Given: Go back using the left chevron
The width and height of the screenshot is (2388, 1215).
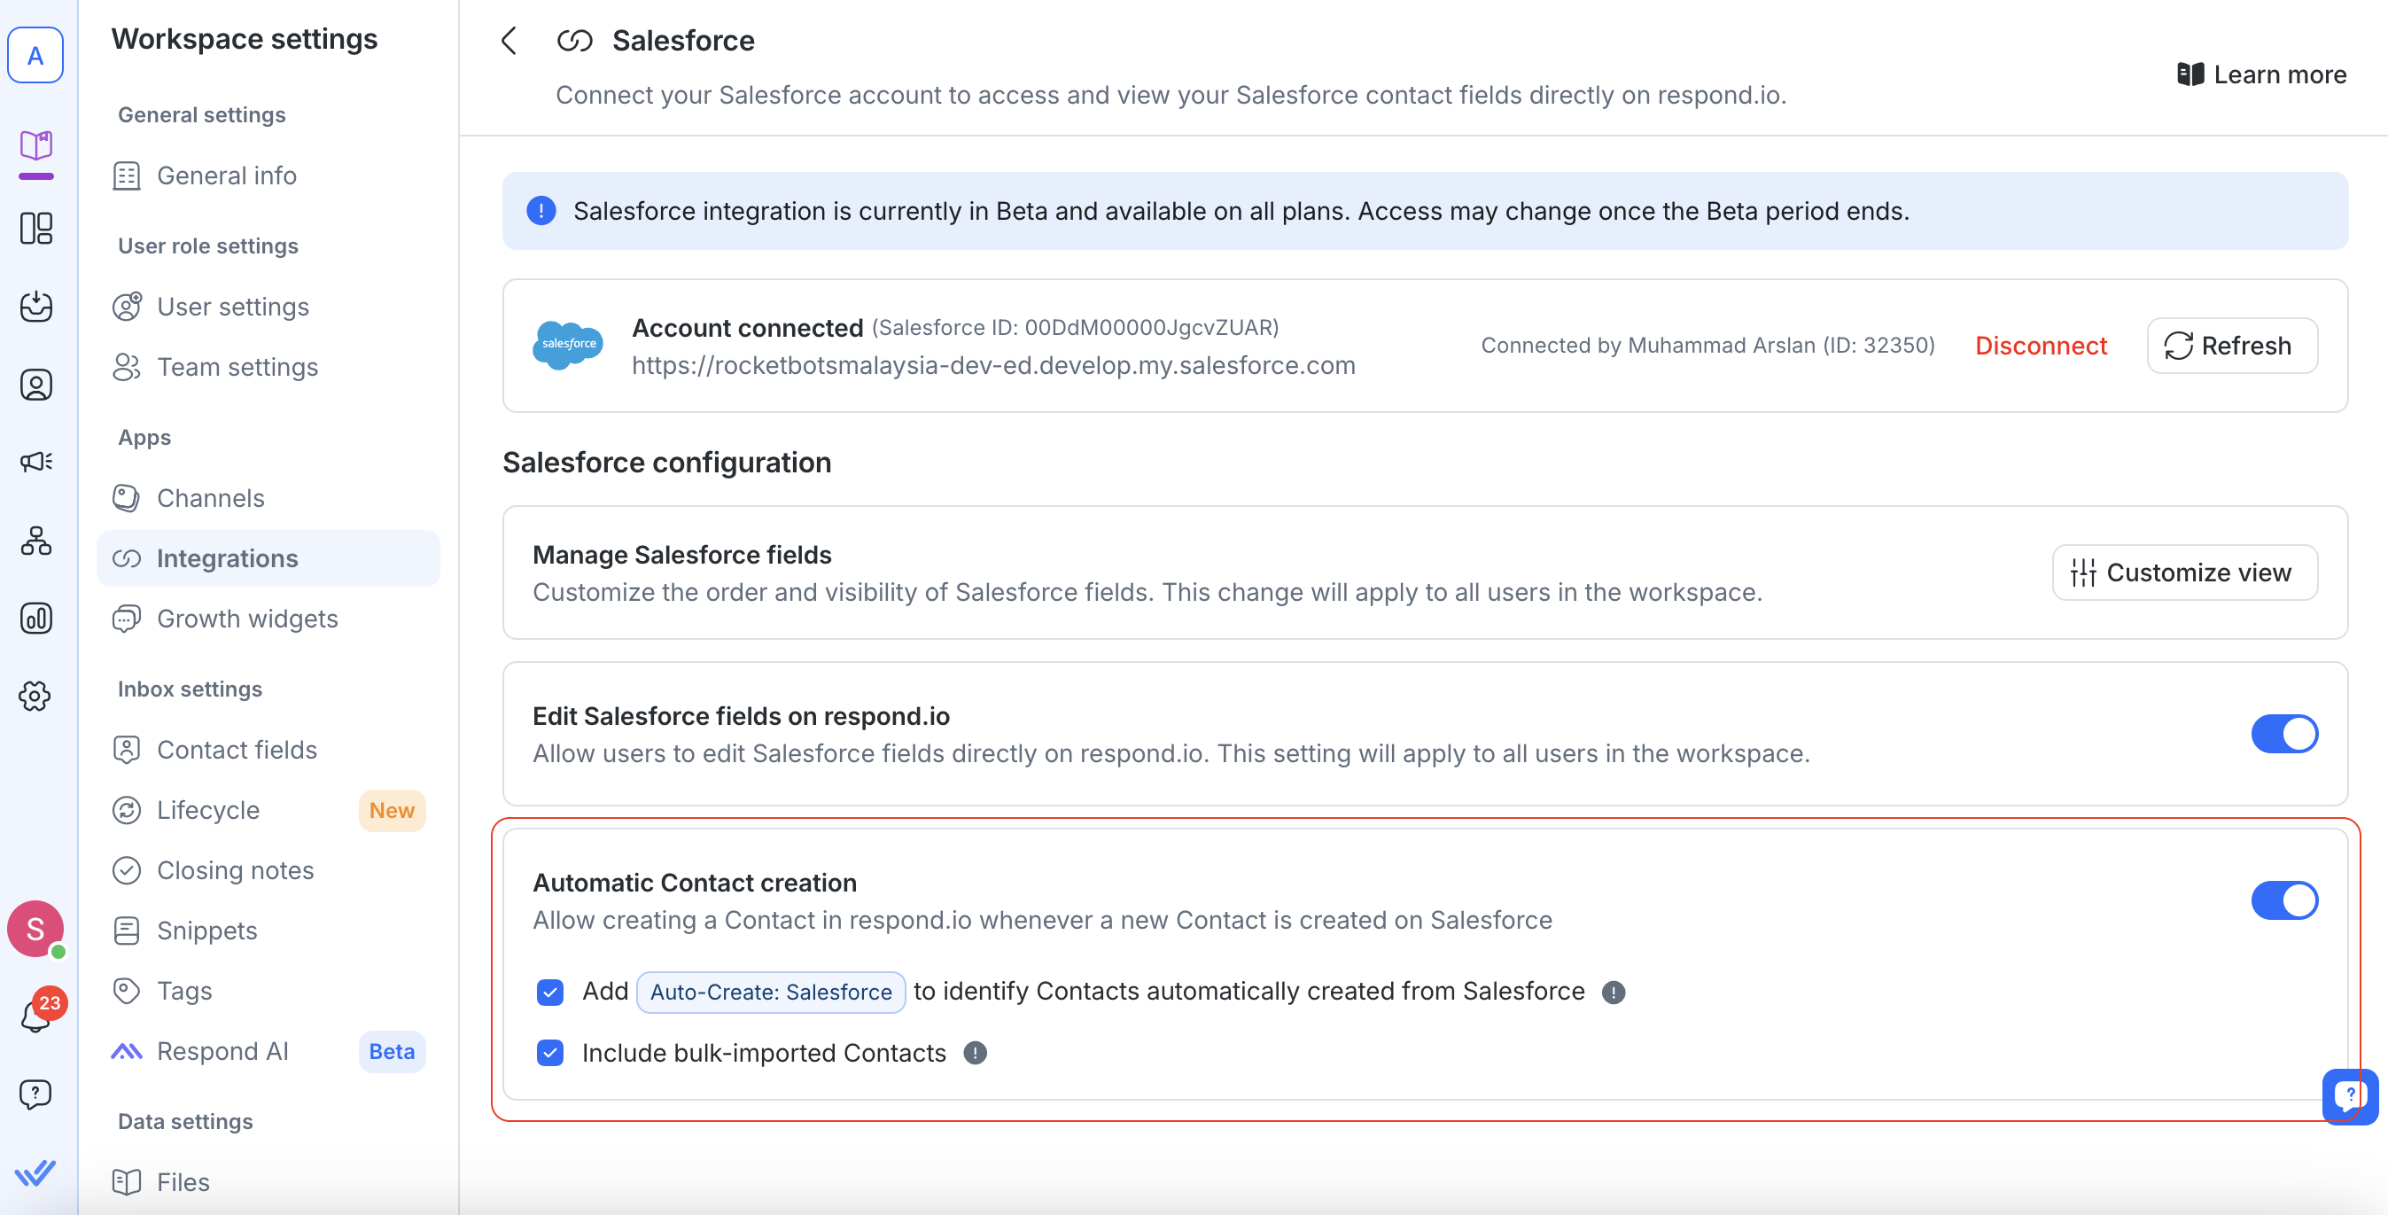Looking at the screenshot, I should pos(509,41).
